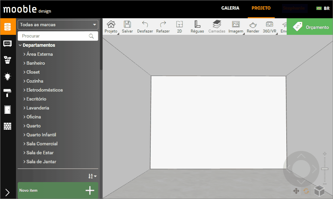Screen dimensions: 333x199
Task: Select the PROJETO tab
Action: 261,8
